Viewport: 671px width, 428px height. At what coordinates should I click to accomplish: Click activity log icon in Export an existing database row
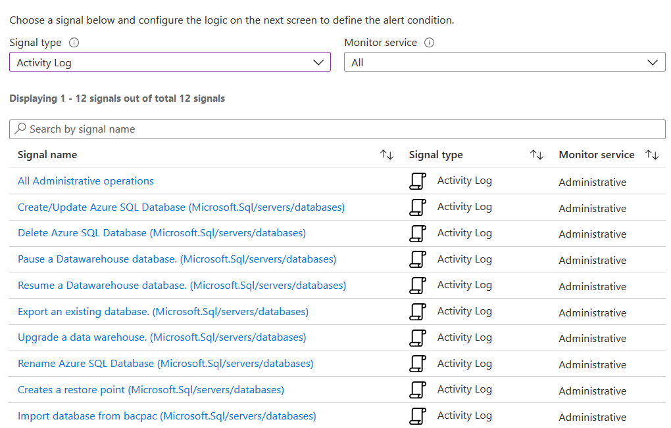pos(417,311)
